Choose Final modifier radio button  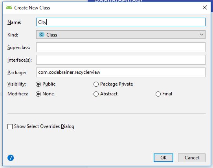pyautogui.click(x=158, y=94)
